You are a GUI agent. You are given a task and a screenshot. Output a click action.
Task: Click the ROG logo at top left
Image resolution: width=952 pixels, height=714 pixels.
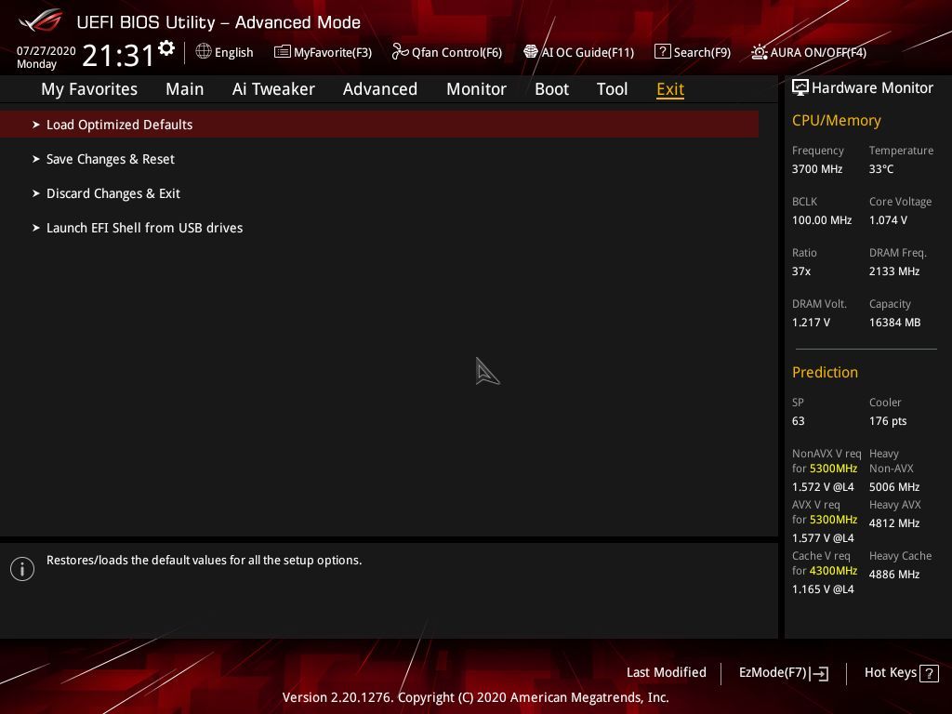(x=41, y=20)
